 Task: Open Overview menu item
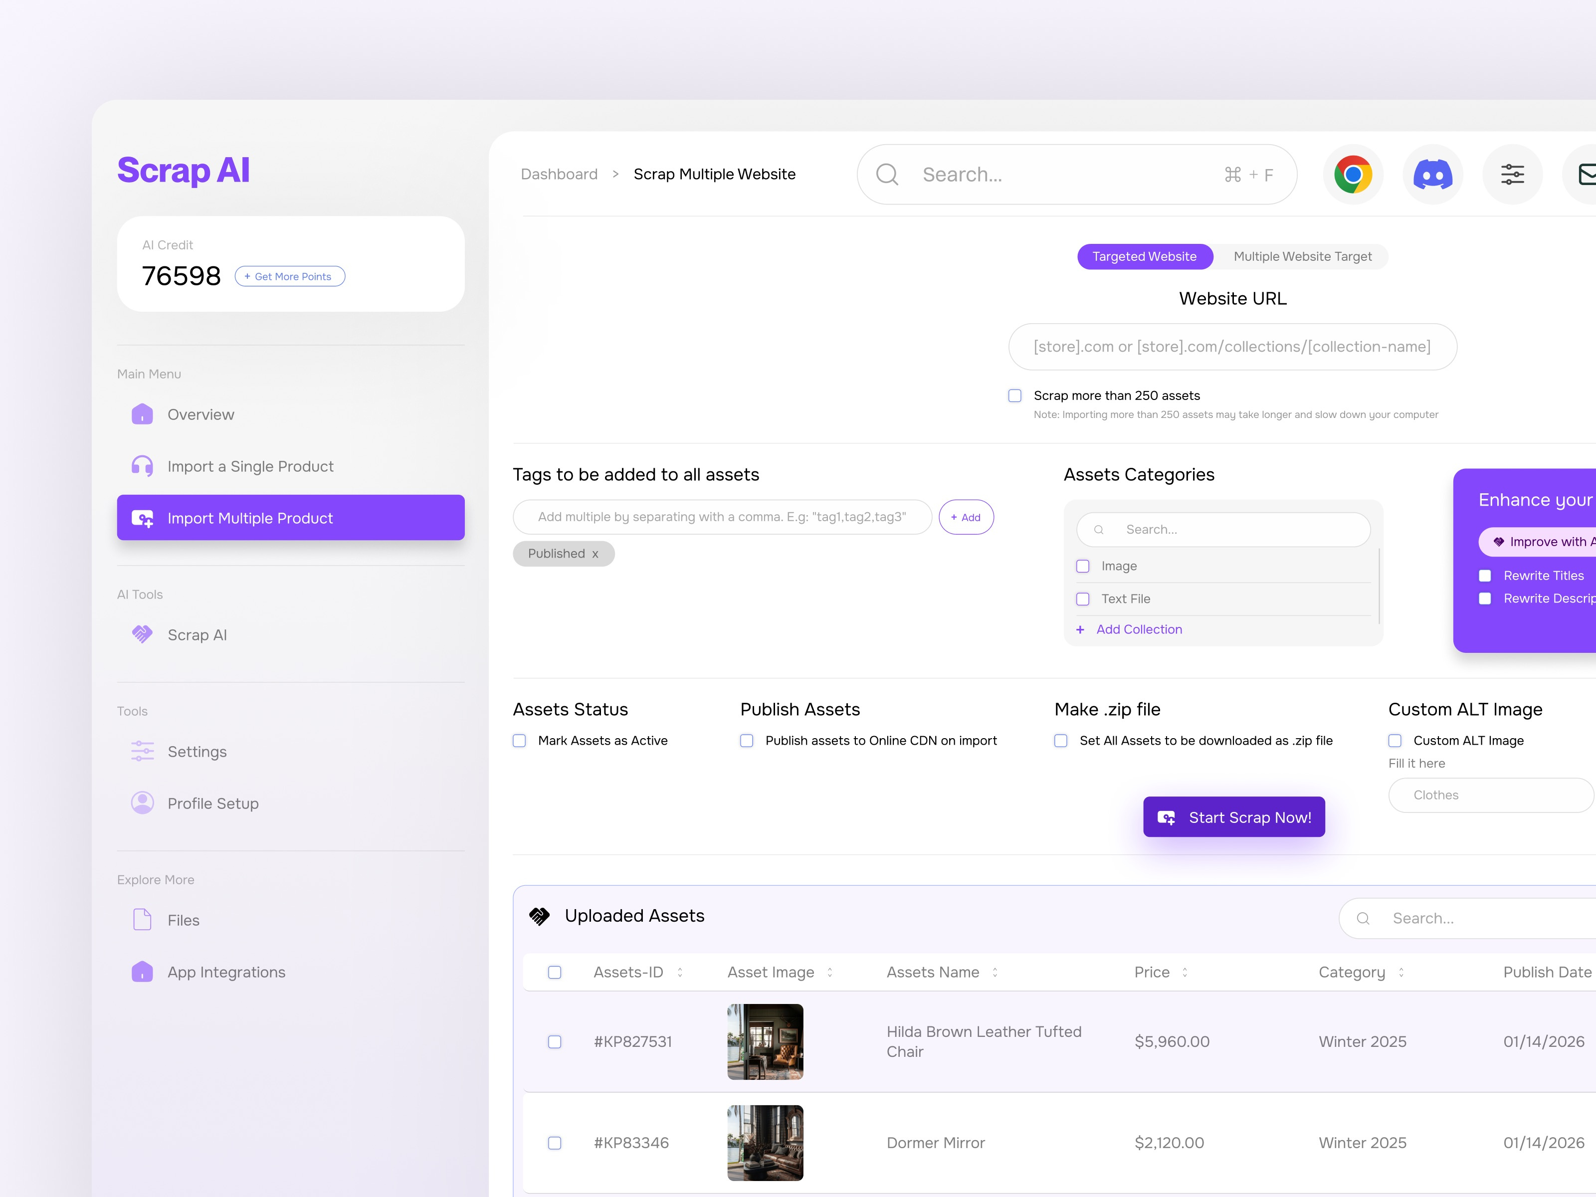[290, 414]
